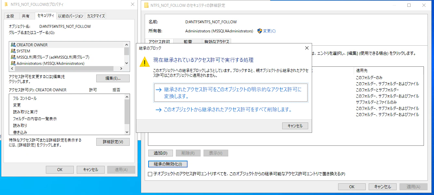
Task: Click the 変更(C) owner link
Action: click(x=269, y=31)
